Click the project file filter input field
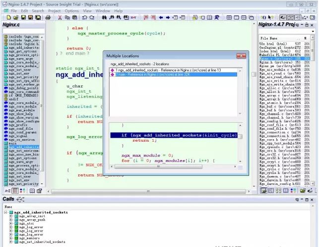The width and height of the screenshot is (319, 247). coord(285,31)
